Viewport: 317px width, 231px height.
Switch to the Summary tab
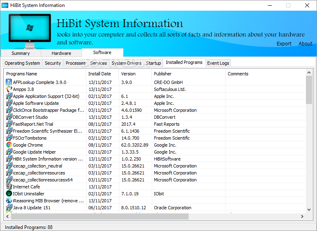(21, 53)
